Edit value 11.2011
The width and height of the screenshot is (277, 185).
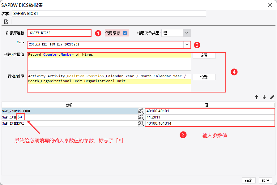click(x=210, y=117)
